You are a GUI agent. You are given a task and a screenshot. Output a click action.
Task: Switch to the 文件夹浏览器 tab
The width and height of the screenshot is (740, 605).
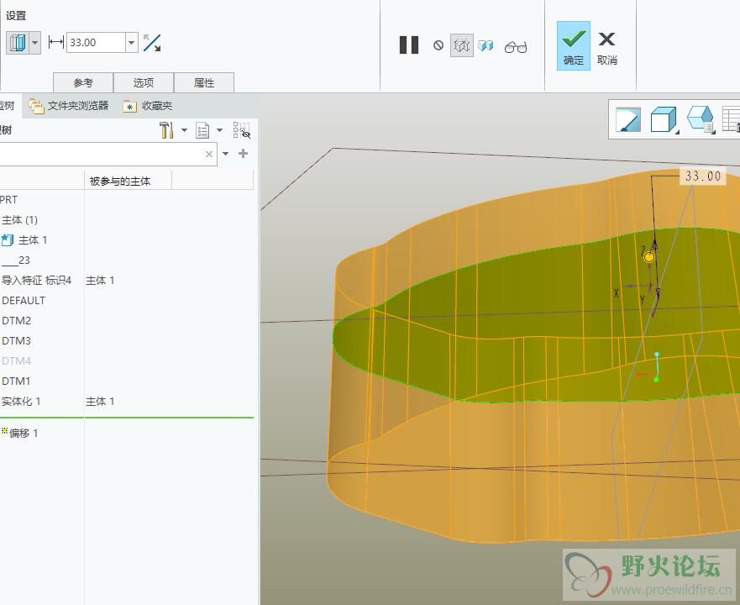tap(69, 106)
